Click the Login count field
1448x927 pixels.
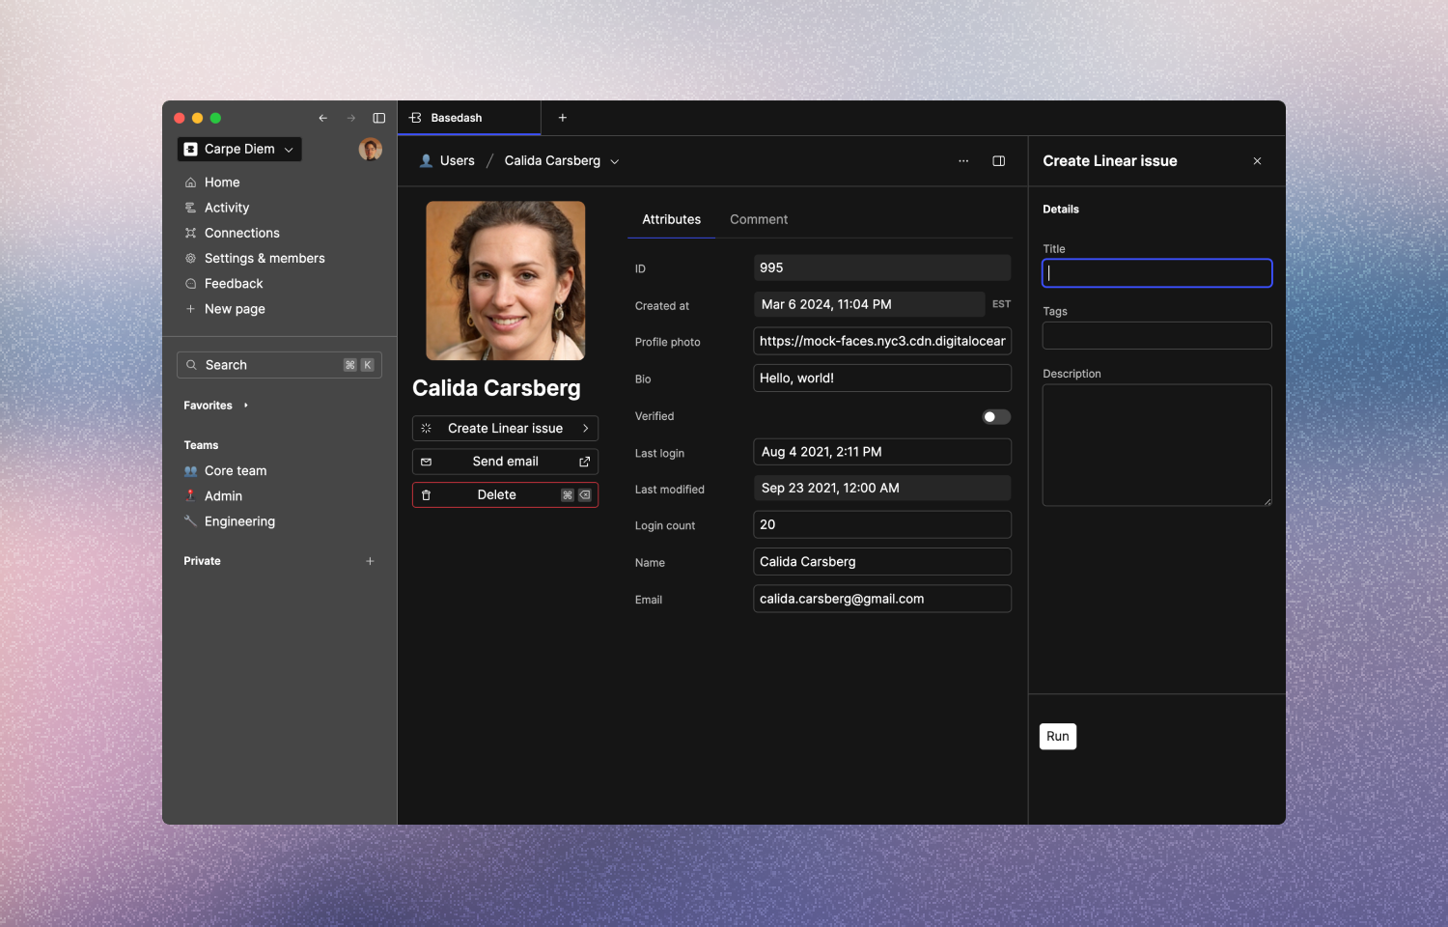882,524
